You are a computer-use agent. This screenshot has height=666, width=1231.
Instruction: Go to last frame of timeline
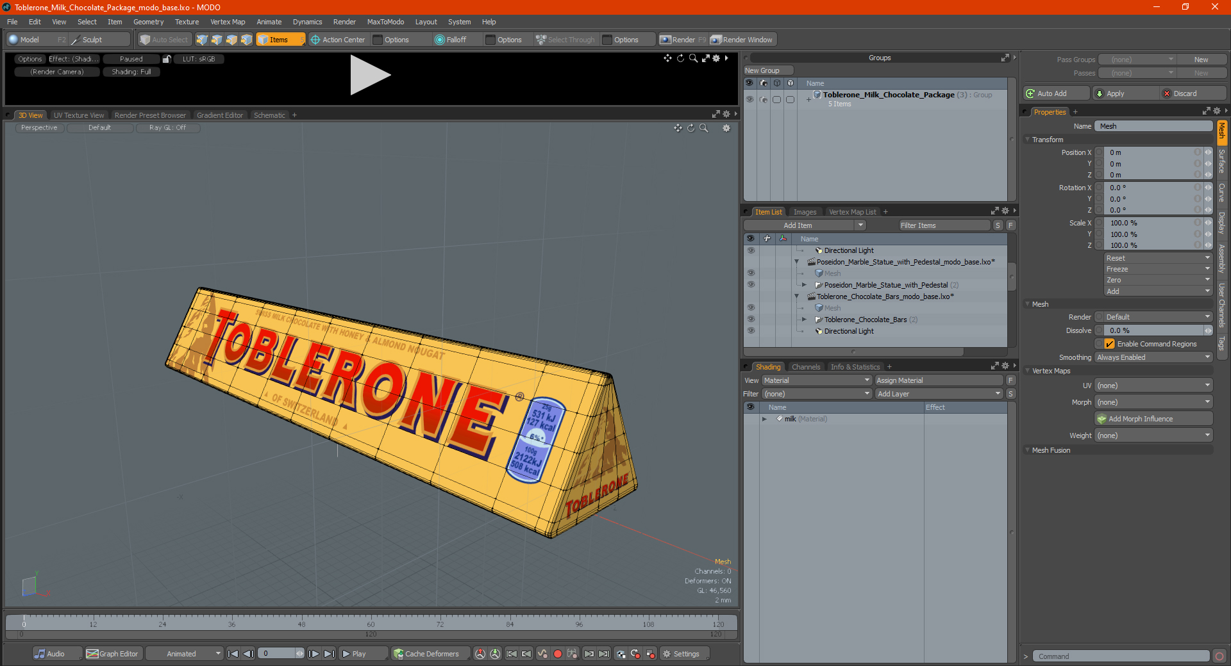329,654
